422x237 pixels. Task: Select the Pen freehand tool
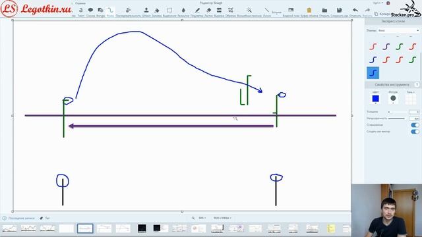tap(110, 12)
